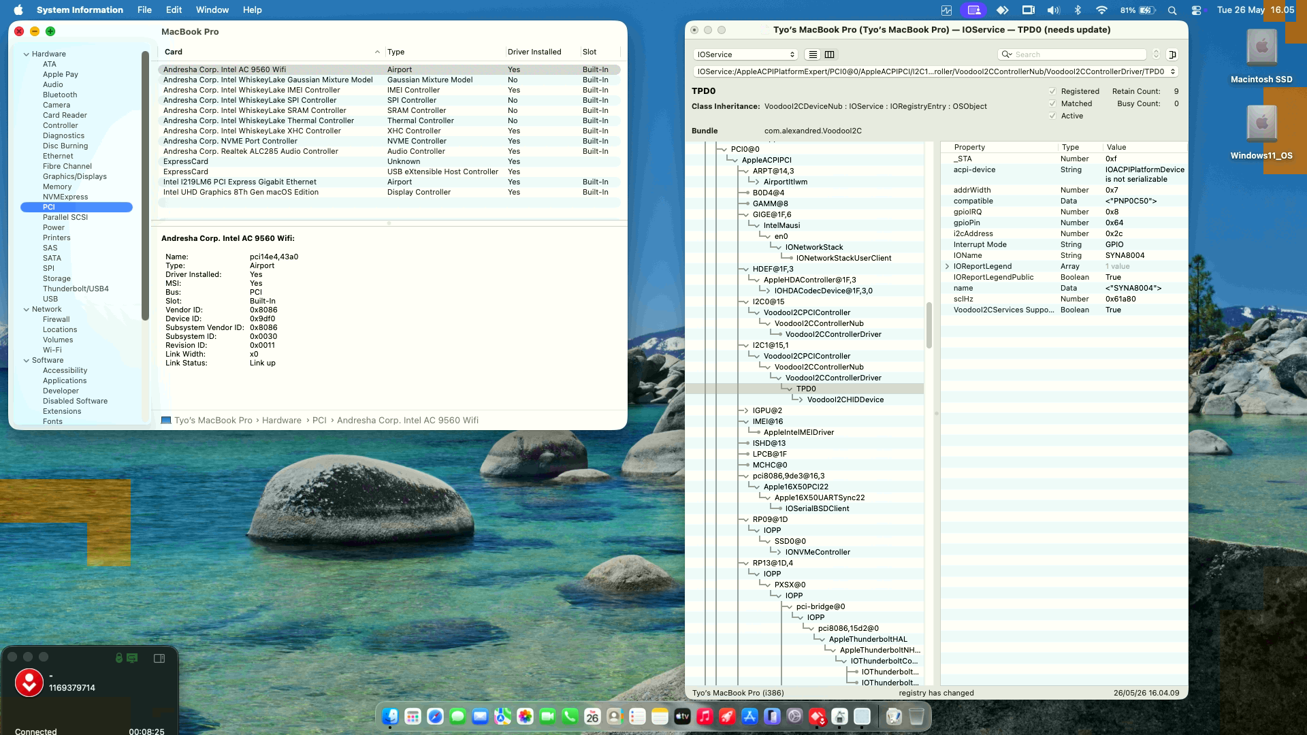Launch Apple Music from the Dock

[705, 716]
